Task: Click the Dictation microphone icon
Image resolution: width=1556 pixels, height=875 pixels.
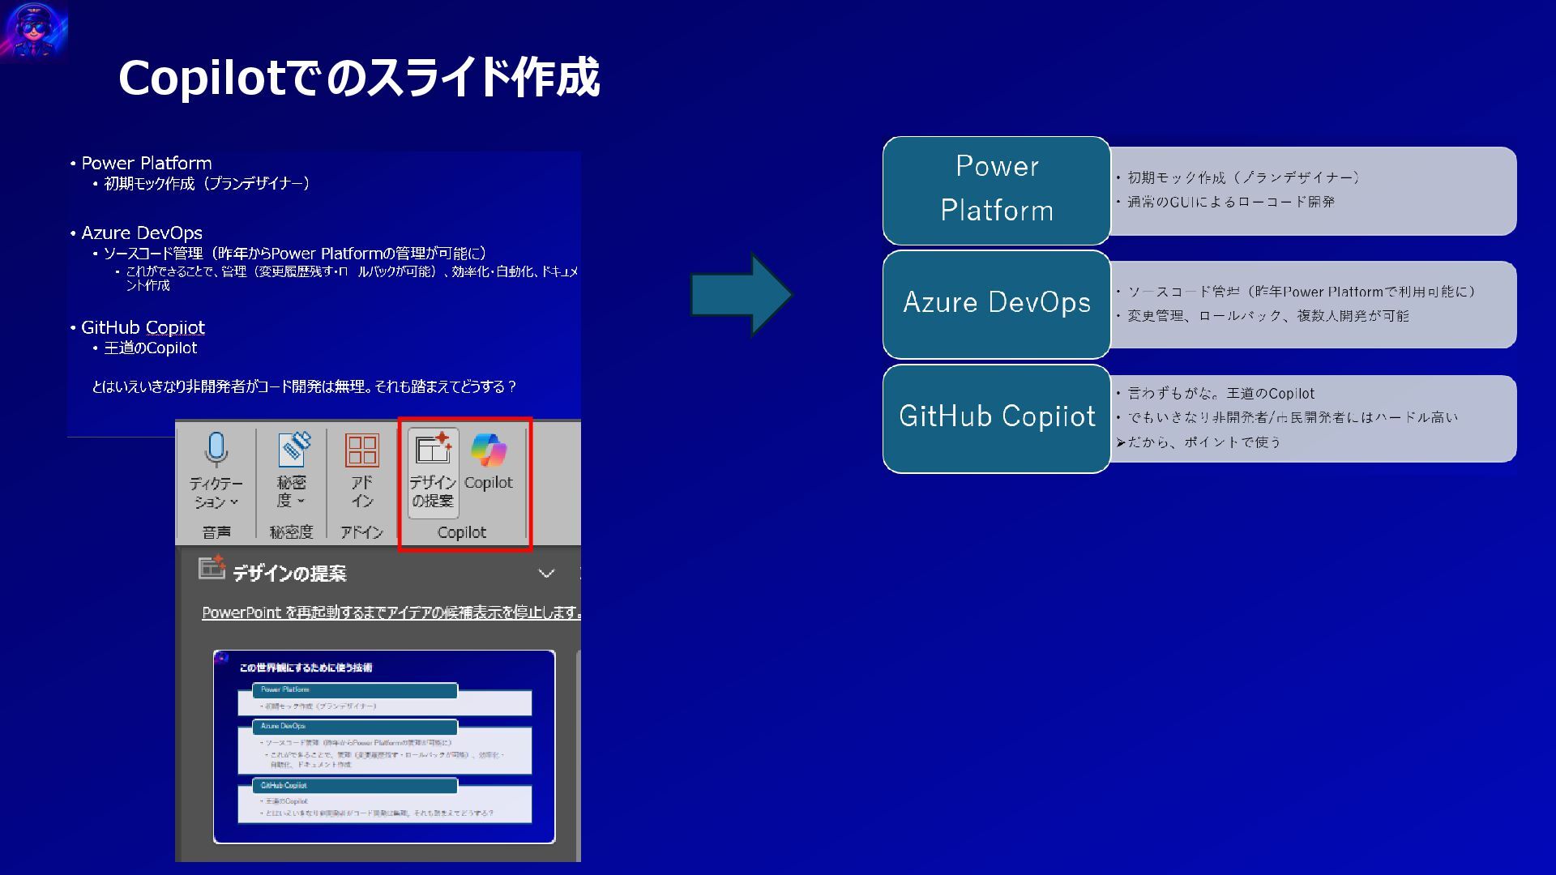Action: point(216,449)
